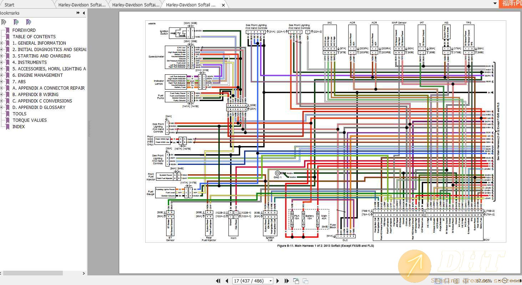Expand the APPENDIX D GLOSSARY bookmark
Image resolution: width=522 pixels, height=285 pixels.
click(x=1, y=107)
